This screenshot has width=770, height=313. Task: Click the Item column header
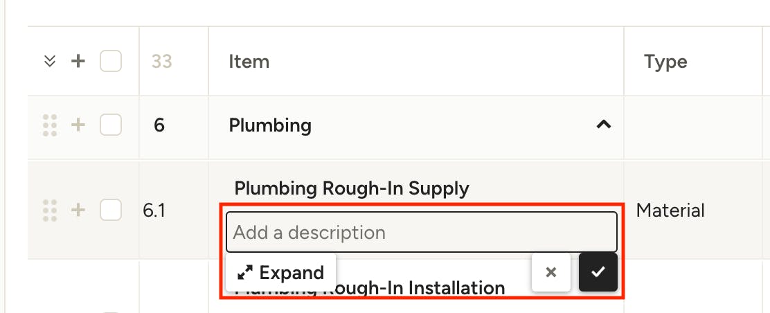[x=249, y=62]
